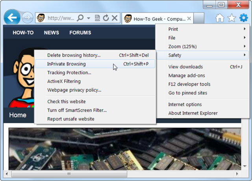Screen dimensions: 252x181
Task: Click the blue Back arrow button
Action: [x=13, y=17]
